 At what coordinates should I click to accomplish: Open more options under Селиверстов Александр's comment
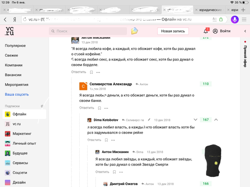(x=106, y=108)
